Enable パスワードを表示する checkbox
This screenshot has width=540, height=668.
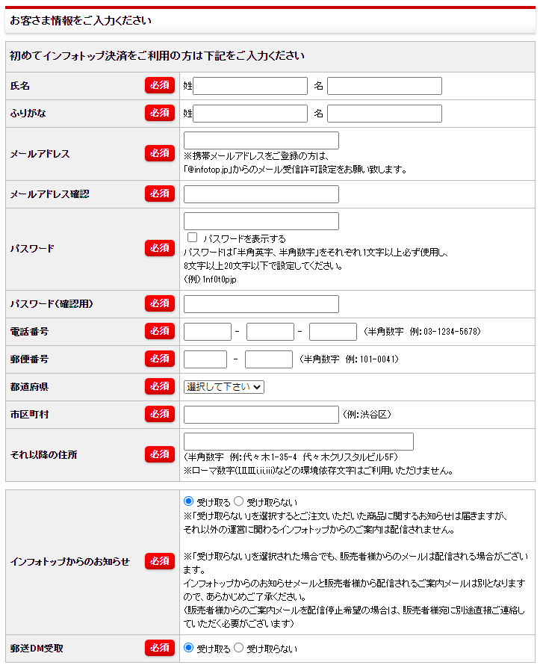coord(193,238)
